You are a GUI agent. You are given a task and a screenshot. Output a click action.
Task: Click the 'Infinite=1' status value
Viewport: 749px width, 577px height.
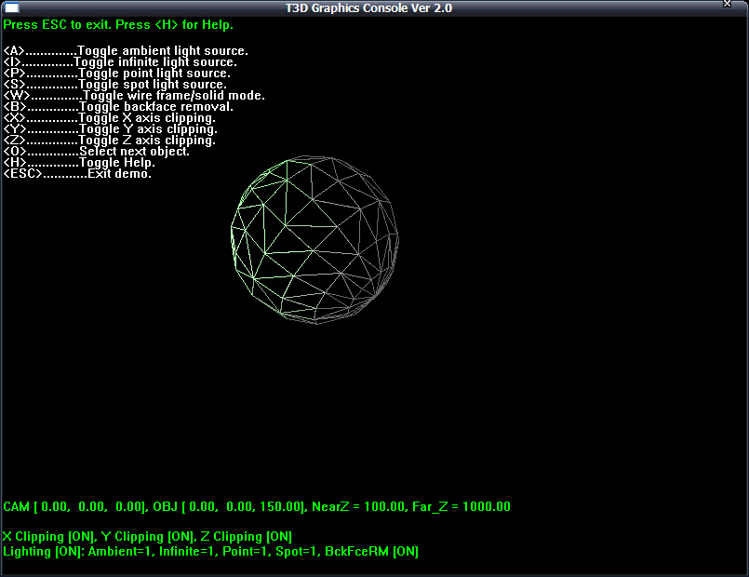[x=189, y=552]
